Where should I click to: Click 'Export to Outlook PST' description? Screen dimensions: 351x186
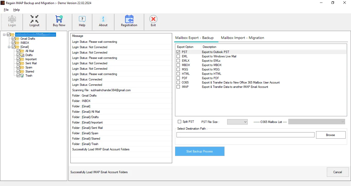tap(215, 52)
